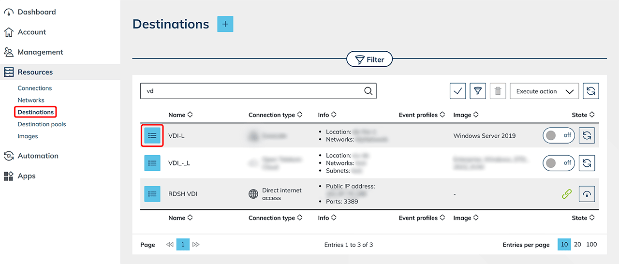Viewport: 619px width, 264px height.
Task: Refresh the destinations table via toolbar icon
Action: [x=590, y=91]
